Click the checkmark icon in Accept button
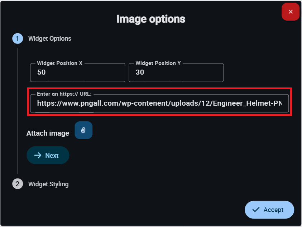 [x=256, y=210]
